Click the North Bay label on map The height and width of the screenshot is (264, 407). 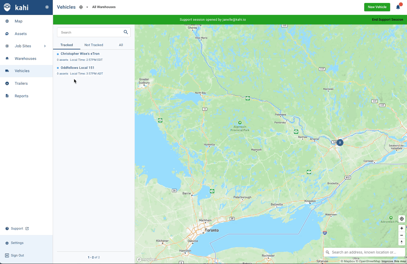[201, 93]
